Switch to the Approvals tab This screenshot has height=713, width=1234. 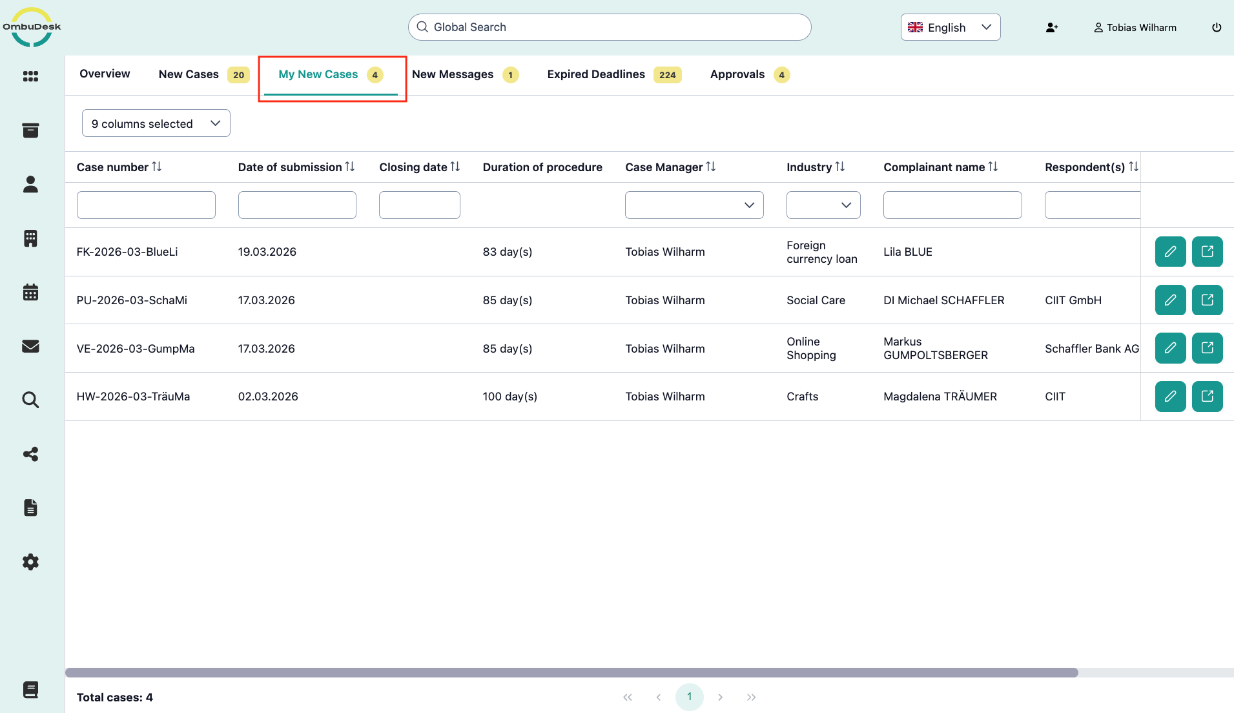(750, 74)
